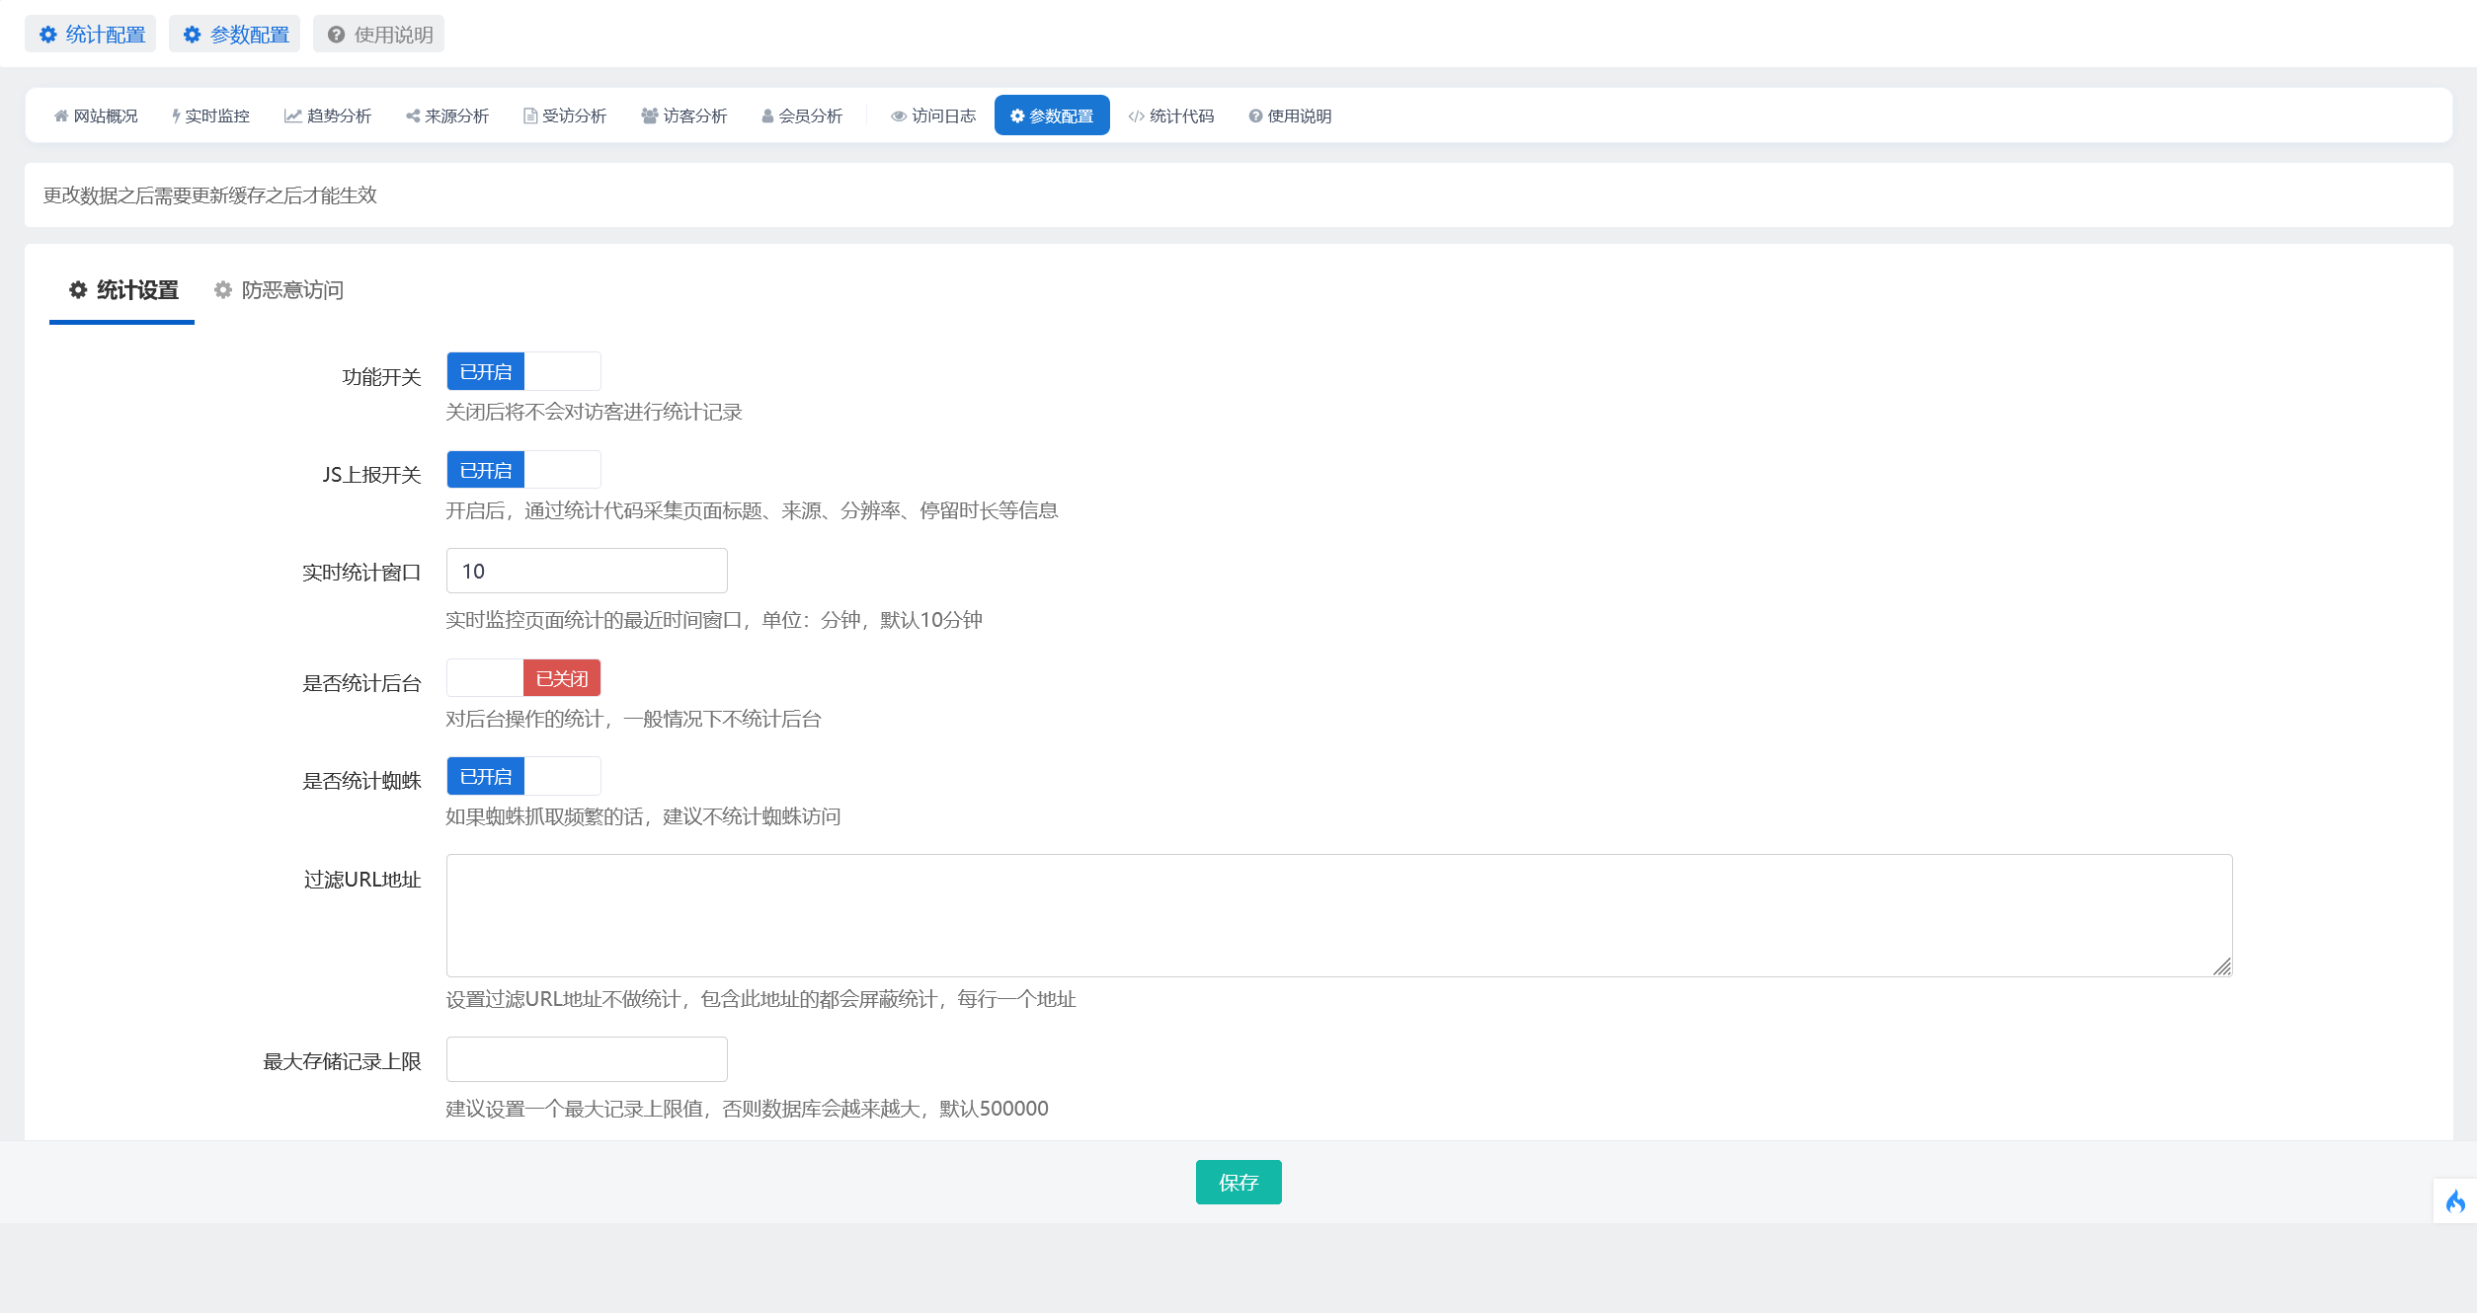Screen dimensions: 2477x1313
Task: Click the flame icon at bottom right
Action: tap(2455, 1201)
